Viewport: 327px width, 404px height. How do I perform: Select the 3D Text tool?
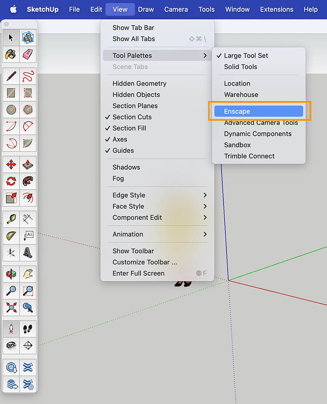(28, 253)
